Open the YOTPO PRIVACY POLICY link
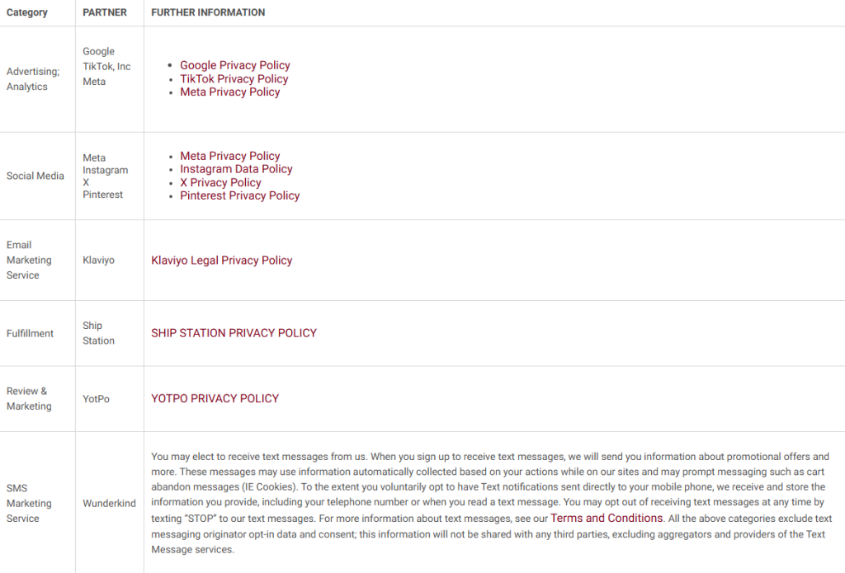Viewport: 845px width, 573px height. pyautogui.click(x=215, y=398)
